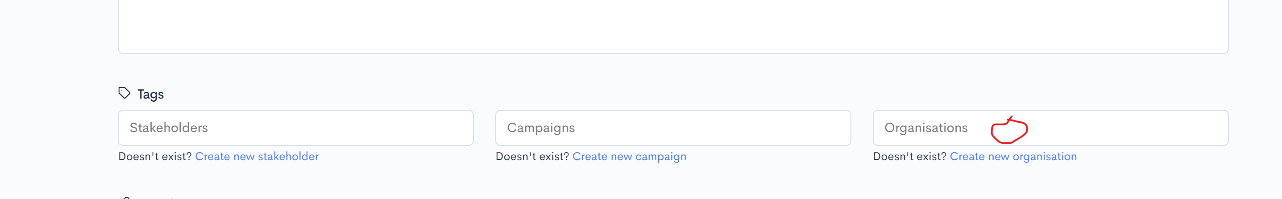Click "Doesn't exist?" text under Stakeholders
Viewport: 1282px width, 199px height.
[x=155, y=156]
